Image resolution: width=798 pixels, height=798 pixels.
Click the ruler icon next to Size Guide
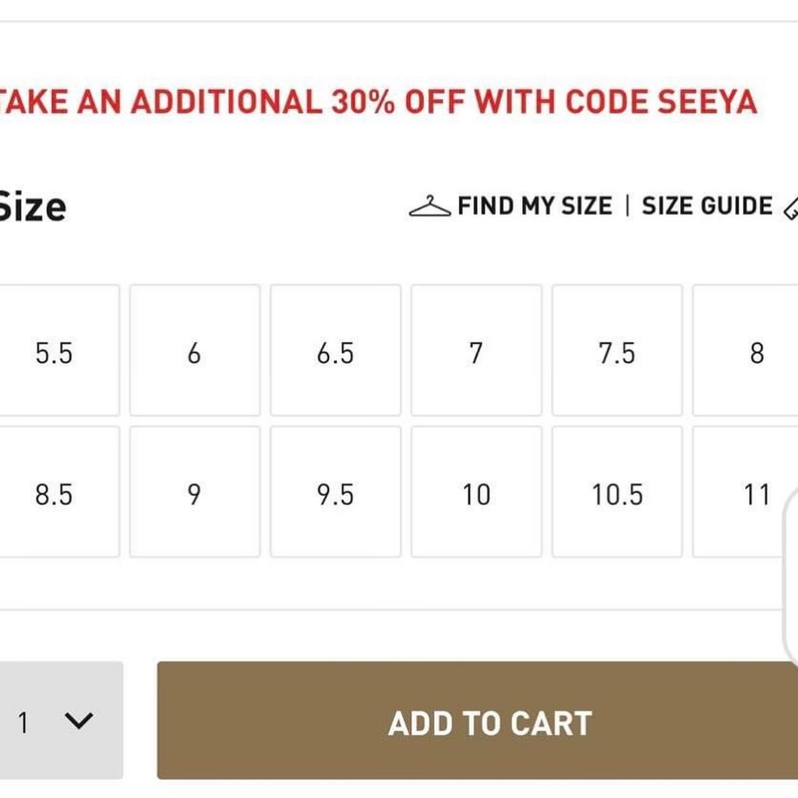point(789,207)
